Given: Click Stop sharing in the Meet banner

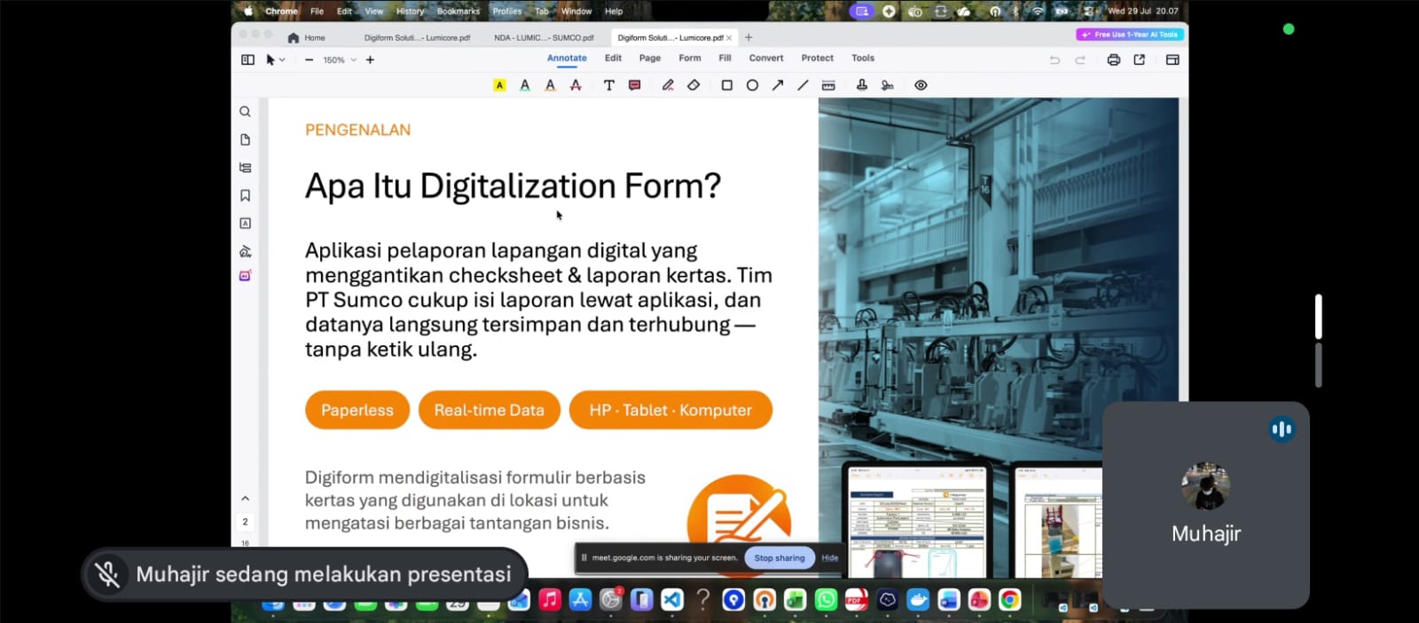Looking at the screenshot, I should point(780,558).
